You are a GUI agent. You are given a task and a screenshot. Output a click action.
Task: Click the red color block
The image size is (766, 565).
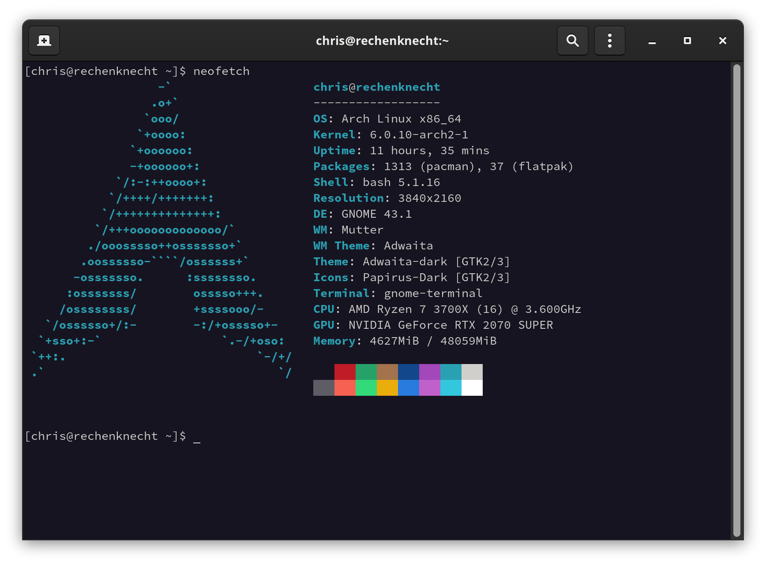pyautogui.click(x=345, y=372)
